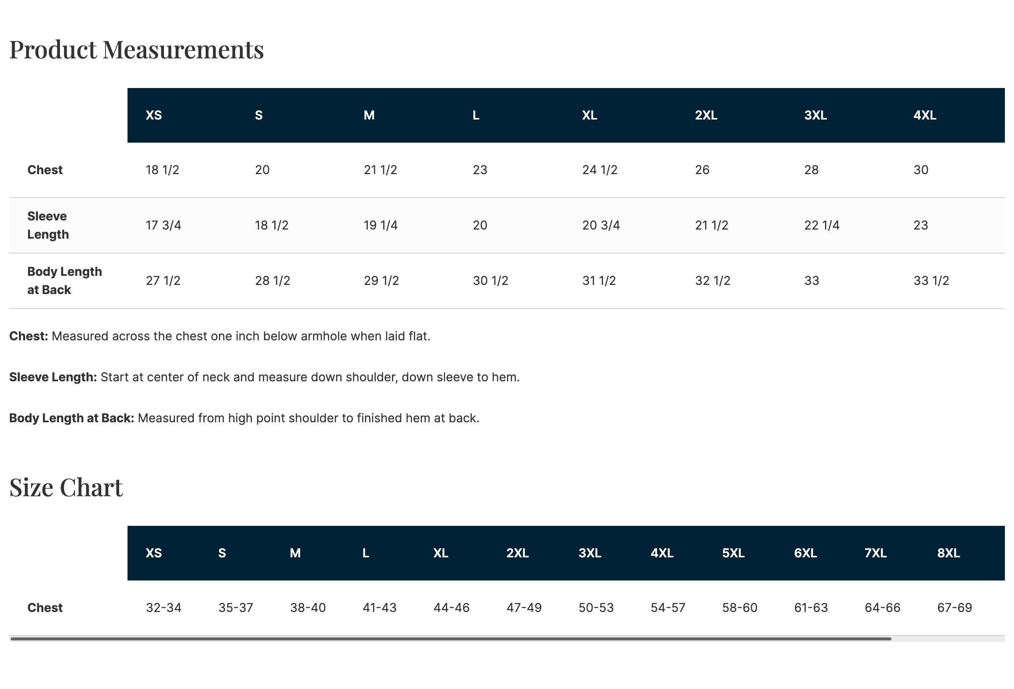Screen dimensions: 1014x689
Task: Click Sleeve Length row label in measurements table
Action: tap(48, 225)
